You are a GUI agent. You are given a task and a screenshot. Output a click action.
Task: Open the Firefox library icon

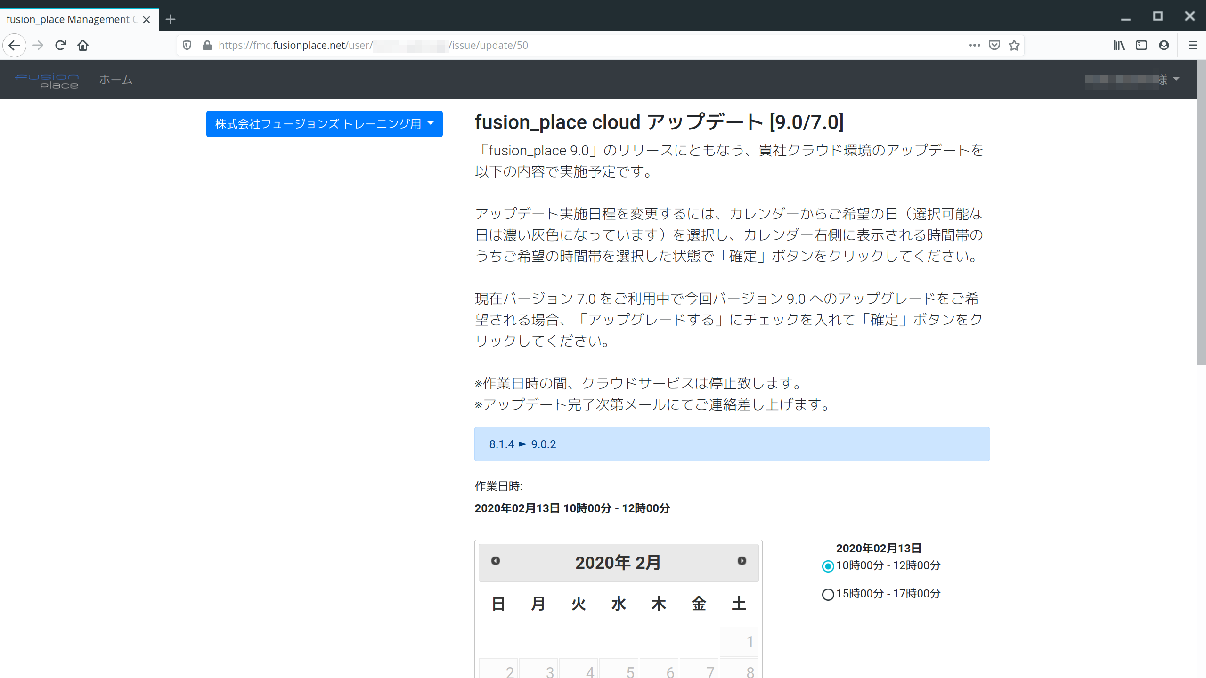[1119, 45]
